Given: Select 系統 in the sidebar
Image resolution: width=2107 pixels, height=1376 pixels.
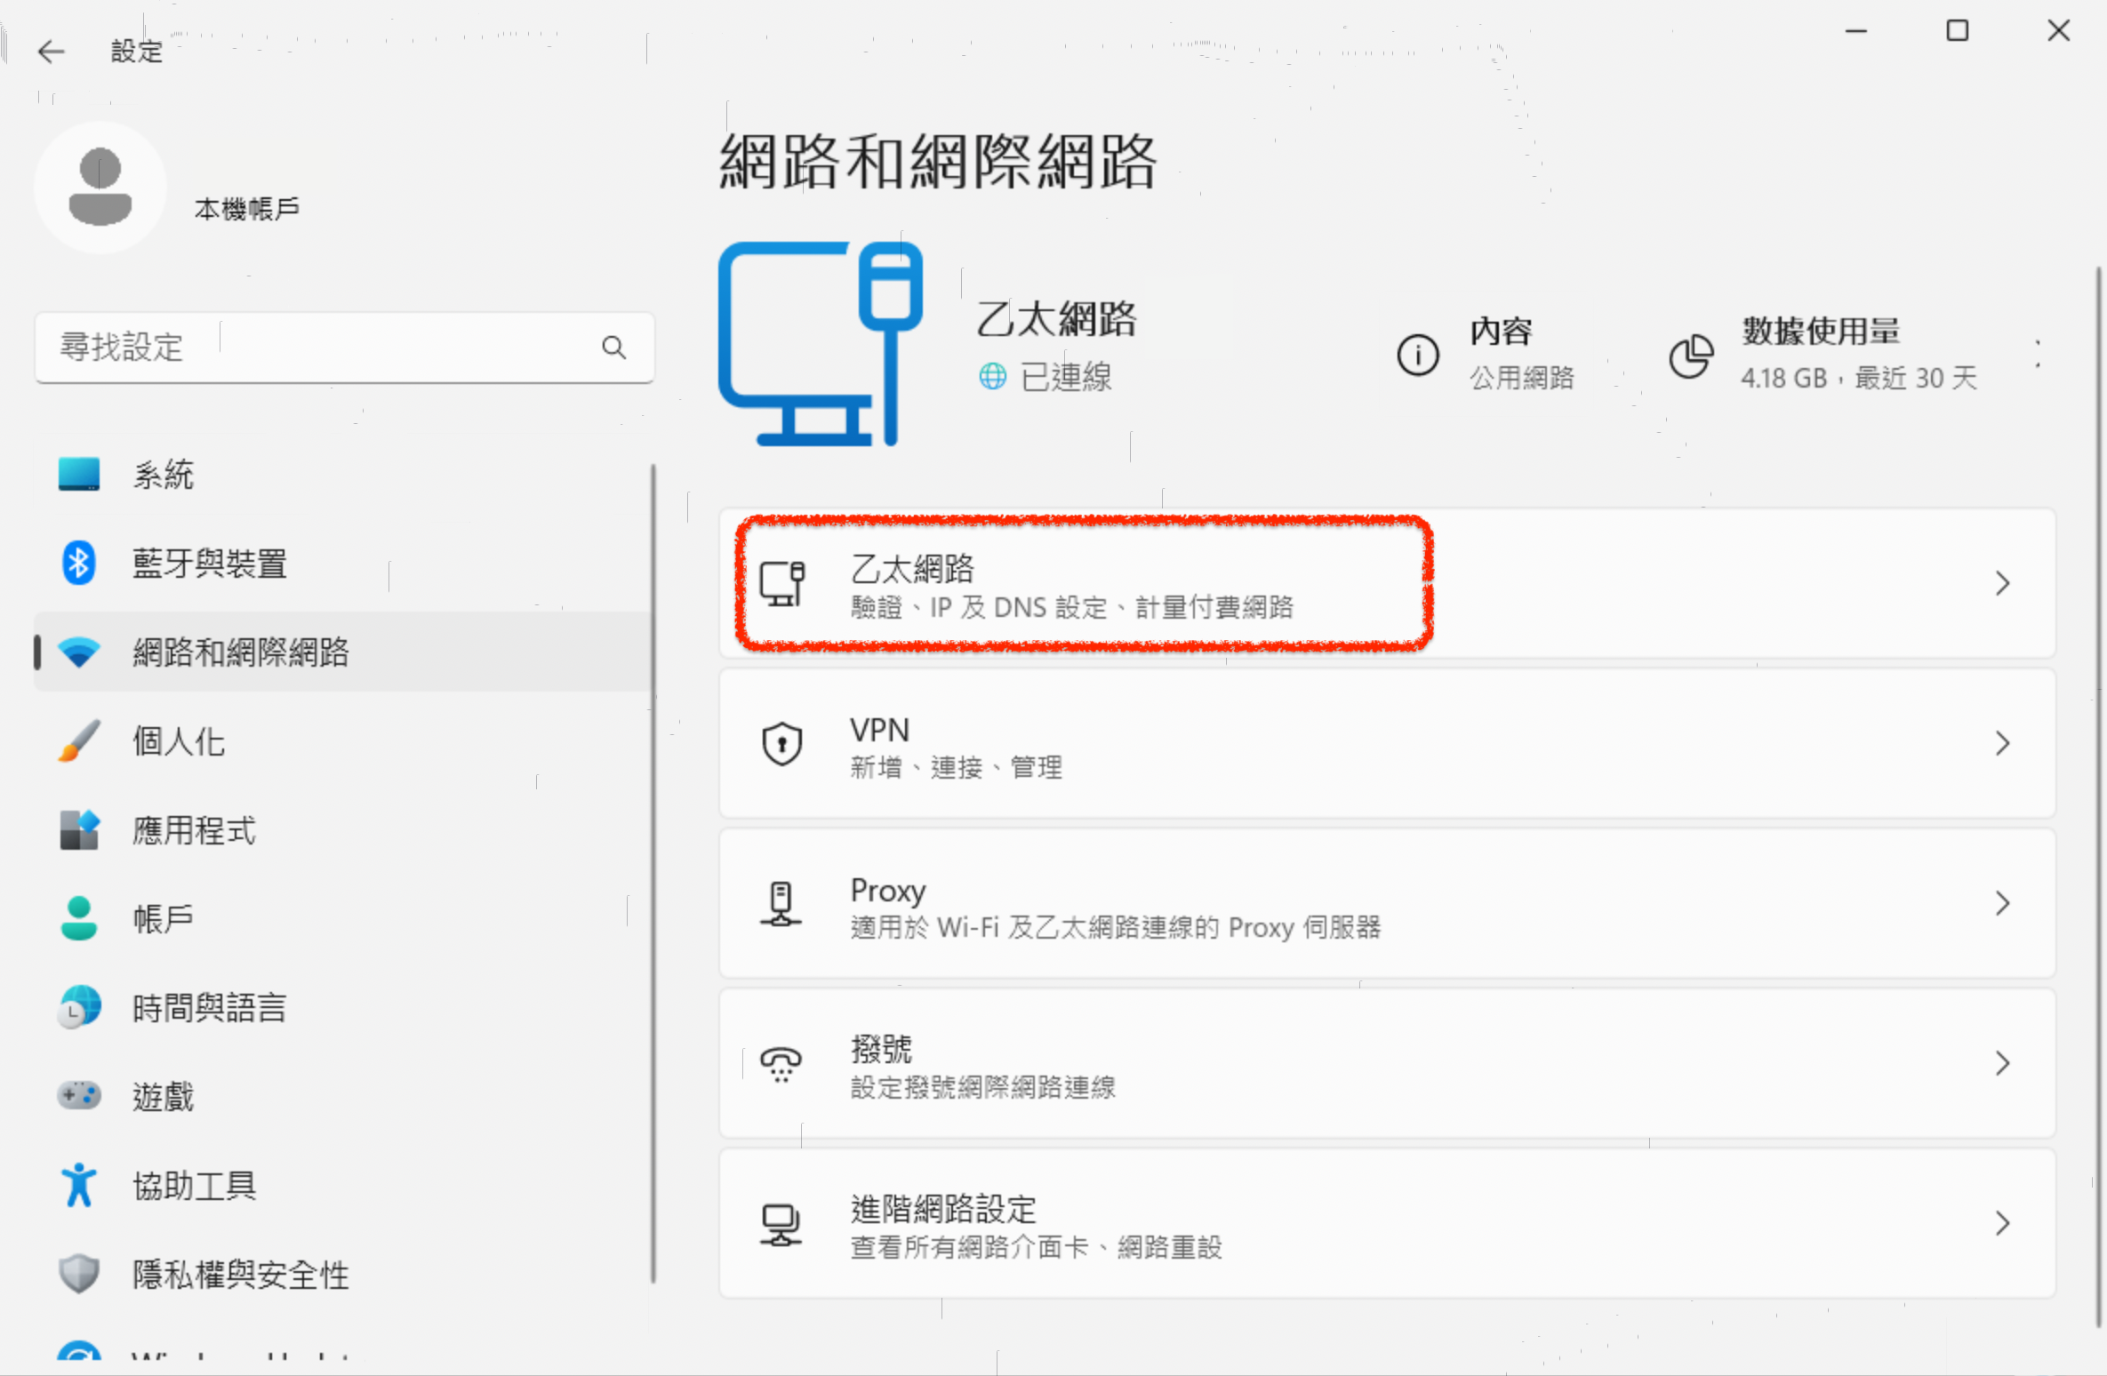Looking at the screenshot, I should [x=164, y=475].
